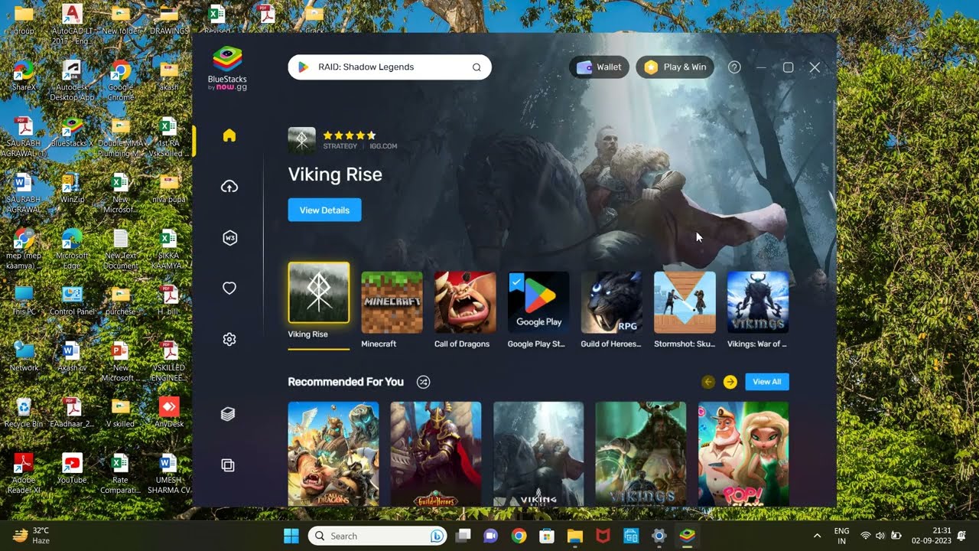The width and height of the screenshot is (979, 551).
Task: Open the Guild of Heroes recommended card
Action: coord(436,454)
